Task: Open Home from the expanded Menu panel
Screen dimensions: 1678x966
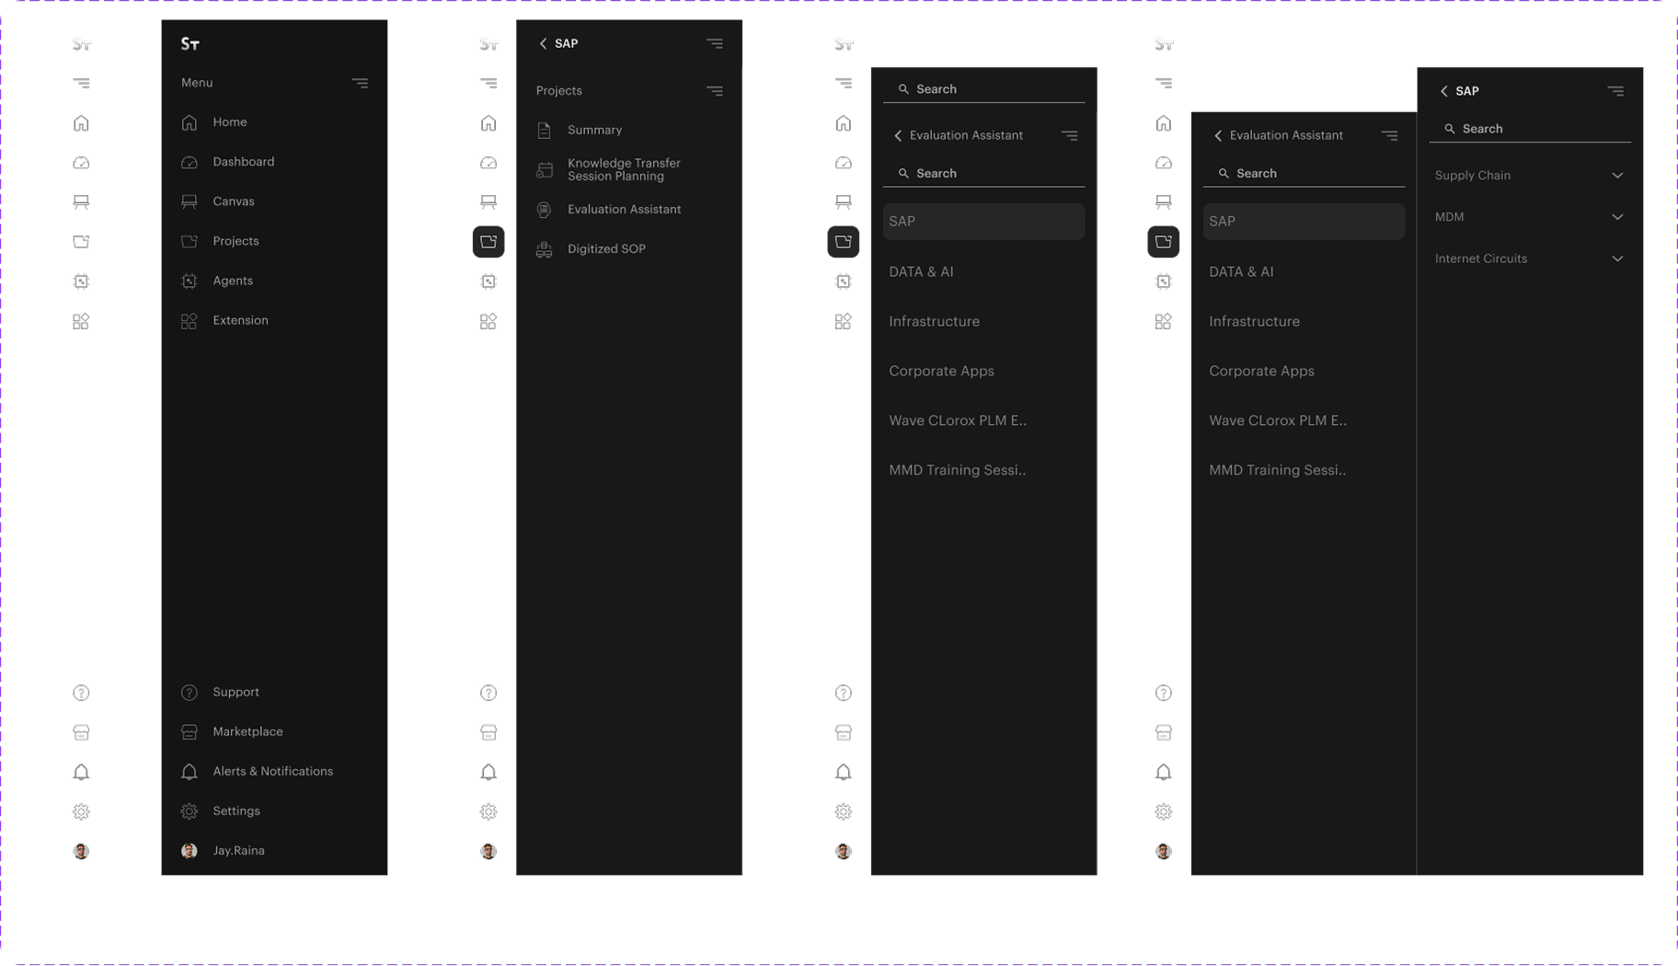Action: coord(230,122)
